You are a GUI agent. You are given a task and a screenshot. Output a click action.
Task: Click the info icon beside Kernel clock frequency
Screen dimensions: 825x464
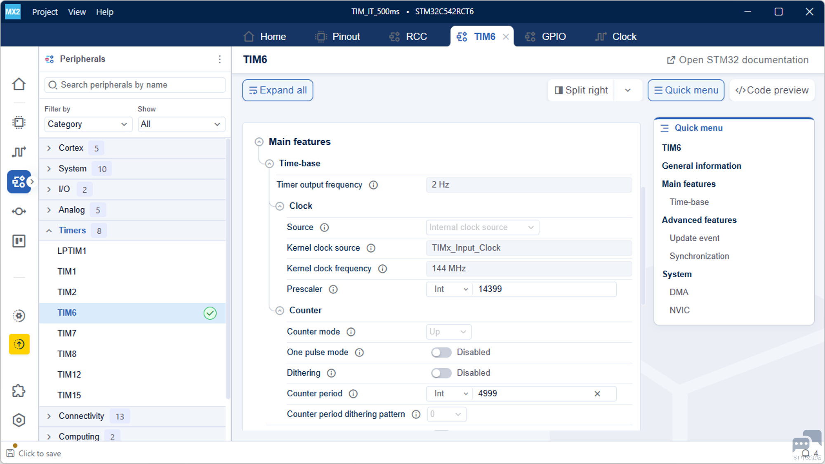pyautogui.click(x=383, y=269)
